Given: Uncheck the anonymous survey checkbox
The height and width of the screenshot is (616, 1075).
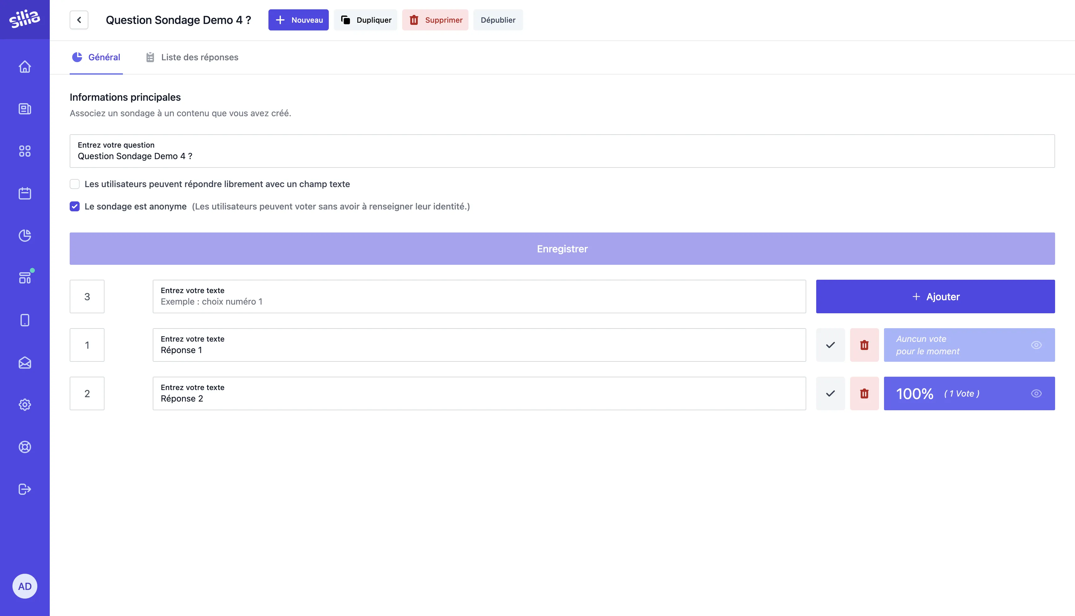Looking at the screenshot, I should tap(75, 206).
